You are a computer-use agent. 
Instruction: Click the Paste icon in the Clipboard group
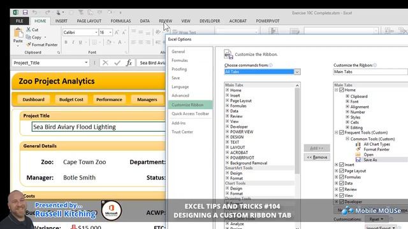(x=18, y=34)
